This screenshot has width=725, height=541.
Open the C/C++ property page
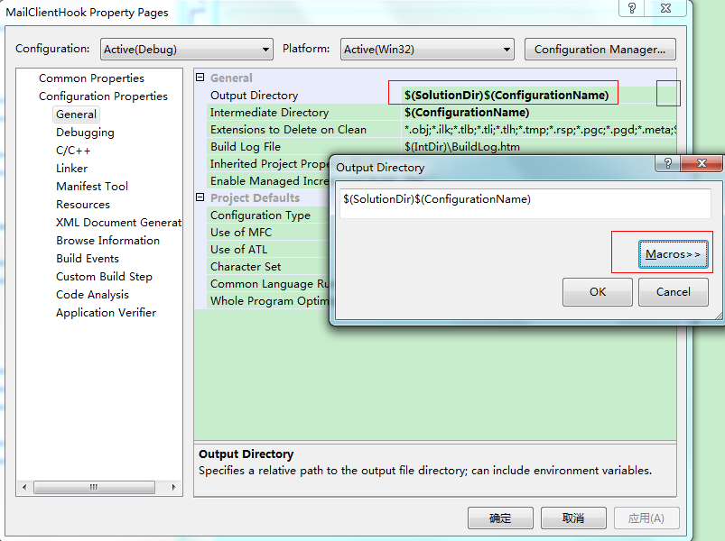[x=73, y=151]
